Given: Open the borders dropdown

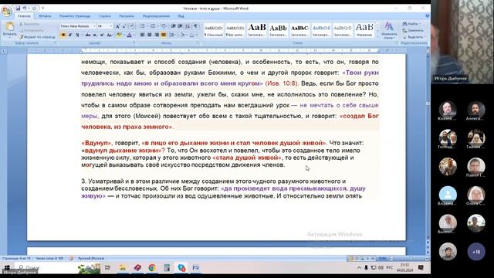Looking at the screenshot, I should pos(193,35).
